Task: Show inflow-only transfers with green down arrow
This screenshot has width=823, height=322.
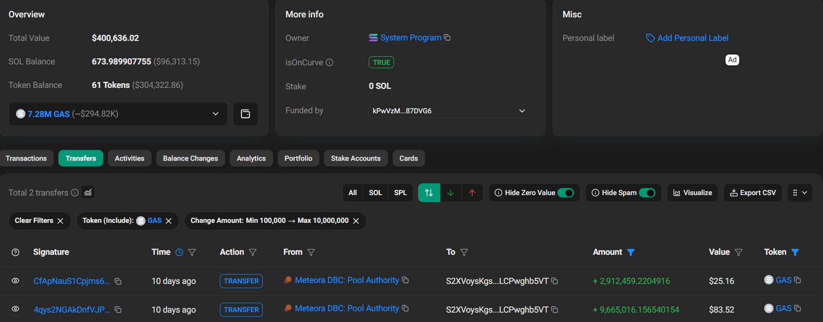Action: pos(451,193)
